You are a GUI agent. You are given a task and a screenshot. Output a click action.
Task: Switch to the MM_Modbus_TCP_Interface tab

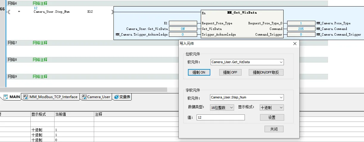pyautogui.click(x=51, y=97)
